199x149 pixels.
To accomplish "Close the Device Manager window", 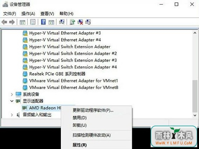I will coord(192,4).
